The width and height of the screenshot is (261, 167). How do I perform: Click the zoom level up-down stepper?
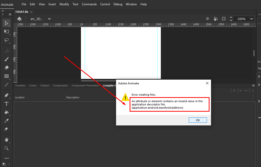[231, 19]
